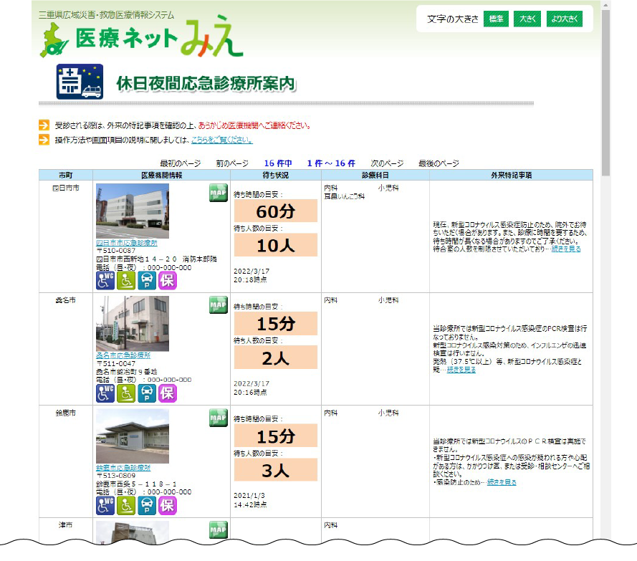Open the MAP icon for 津市 clinic
Screen dimensions: 637x561
pos(218,529)
